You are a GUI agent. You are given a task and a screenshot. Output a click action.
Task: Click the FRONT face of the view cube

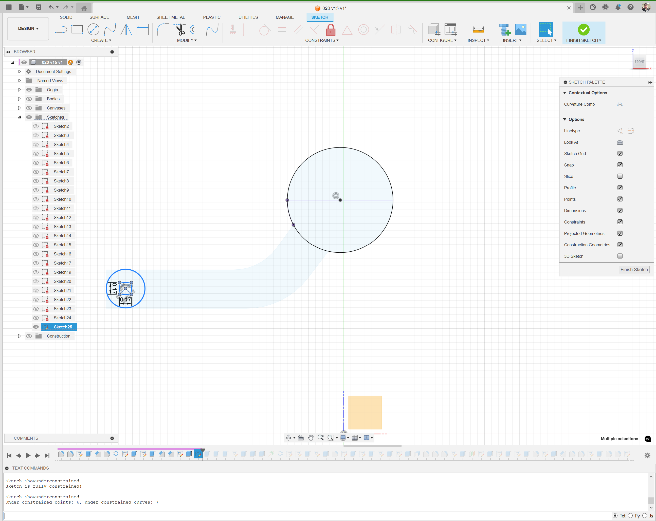coord(639,62)
